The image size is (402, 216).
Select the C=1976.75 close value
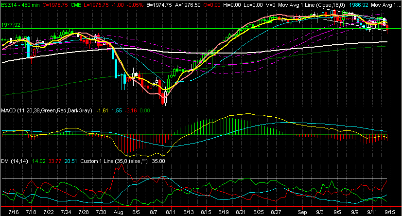(x=55, y=5)
